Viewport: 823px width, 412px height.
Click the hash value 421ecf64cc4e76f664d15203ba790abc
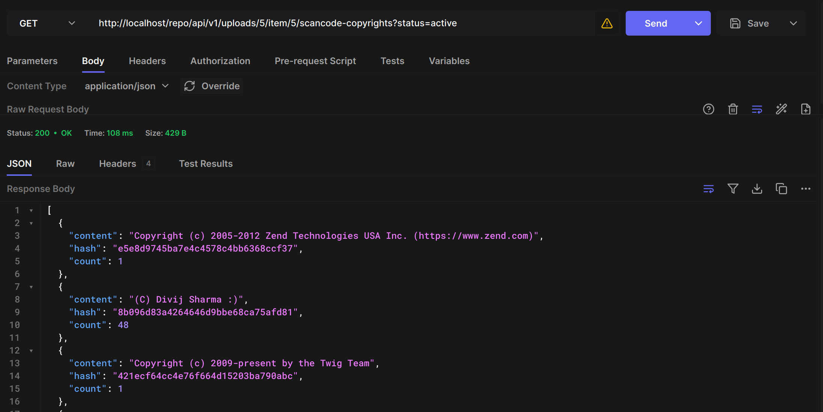click(205, 376)
